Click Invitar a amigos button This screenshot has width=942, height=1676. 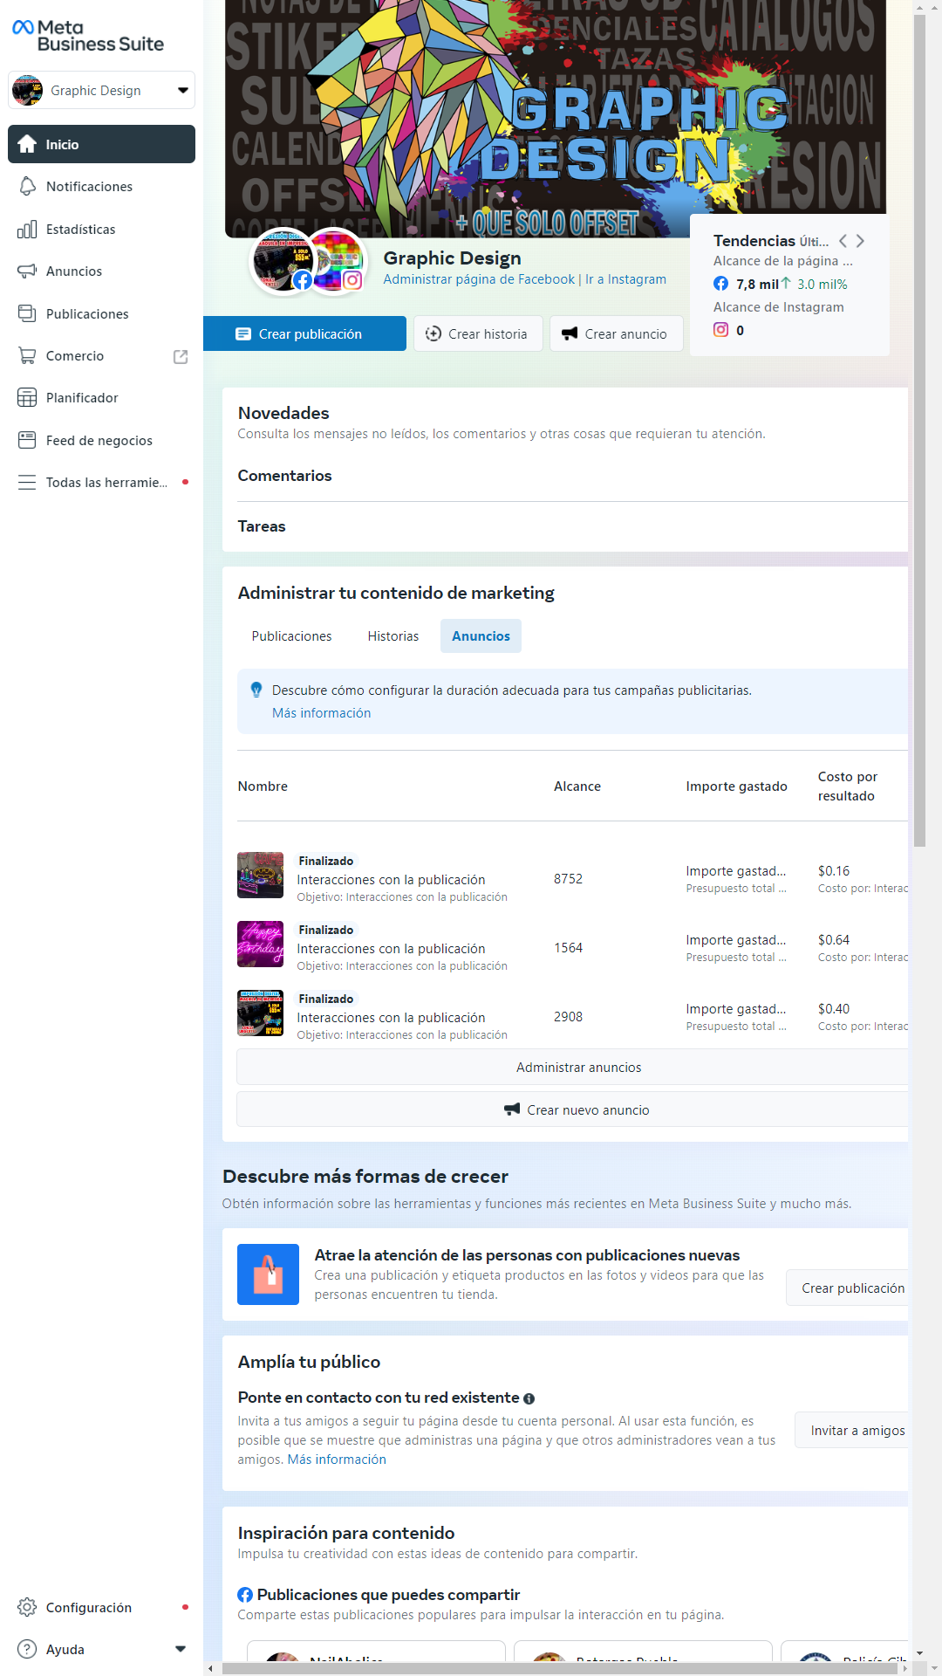click(851, 1431)
